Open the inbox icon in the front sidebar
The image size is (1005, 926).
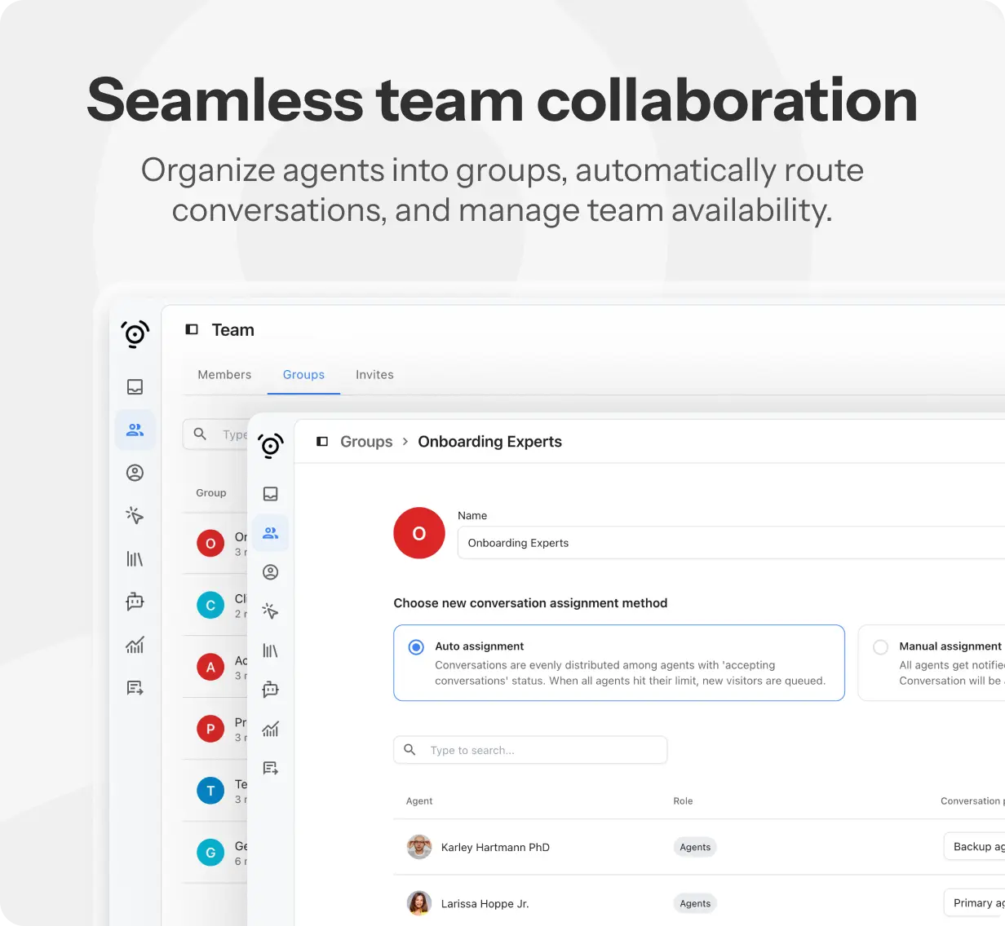click(271, 494)
